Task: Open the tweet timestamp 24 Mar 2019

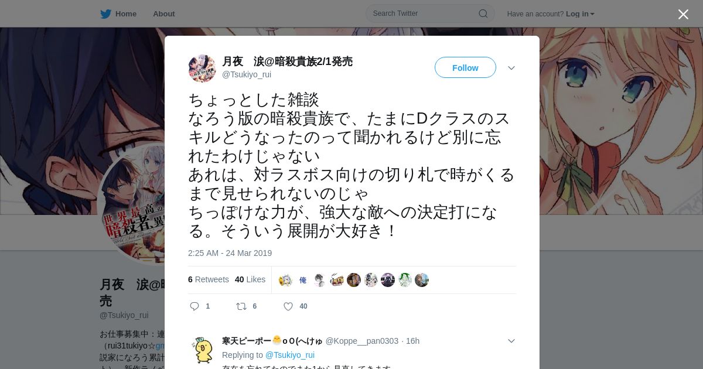Action: [x=230, y=253]
